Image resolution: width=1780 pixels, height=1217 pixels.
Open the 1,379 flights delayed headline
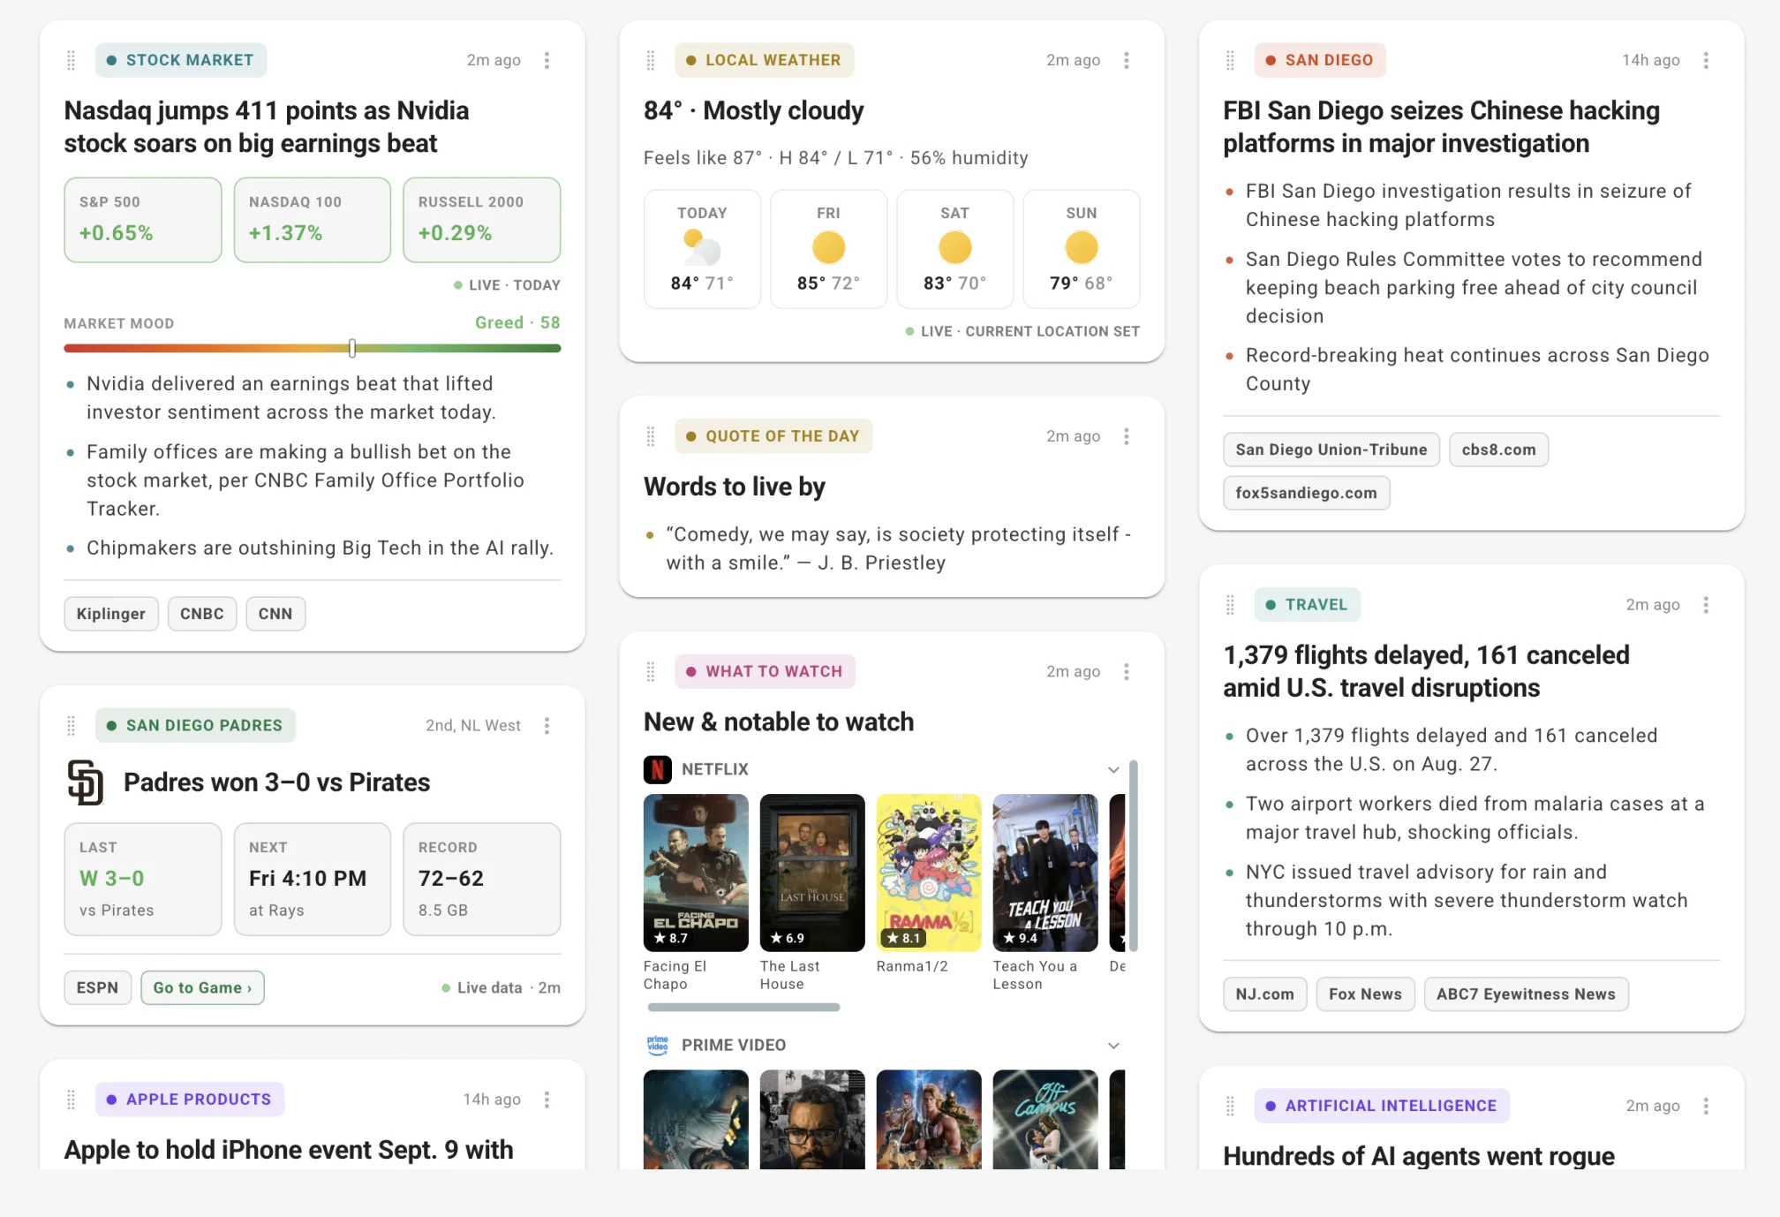pyautogui.click(x=1427, y=671)
